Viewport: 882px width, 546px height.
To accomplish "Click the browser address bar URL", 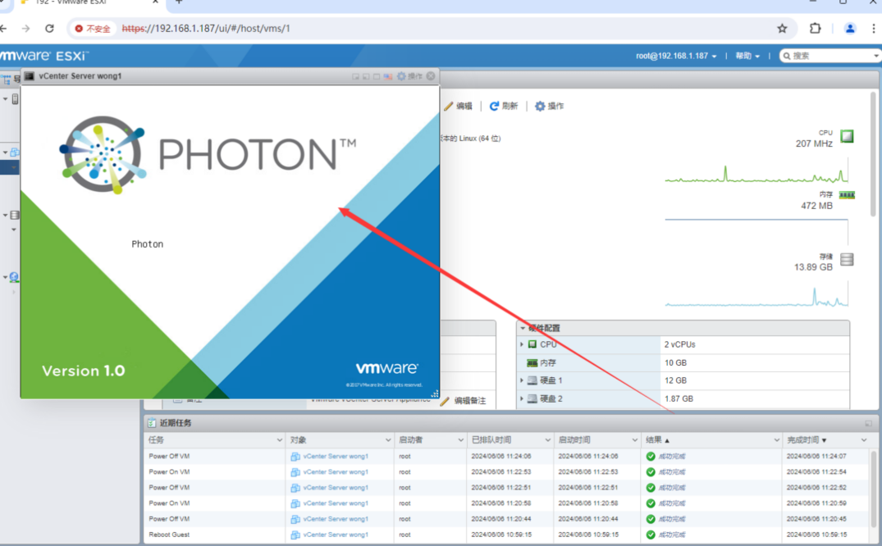I will tap(206, 28).
